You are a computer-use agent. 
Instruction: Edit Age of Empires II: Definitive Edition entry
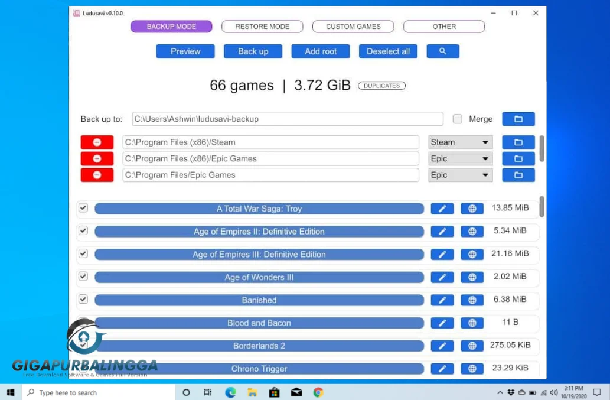tap(442, 232)
